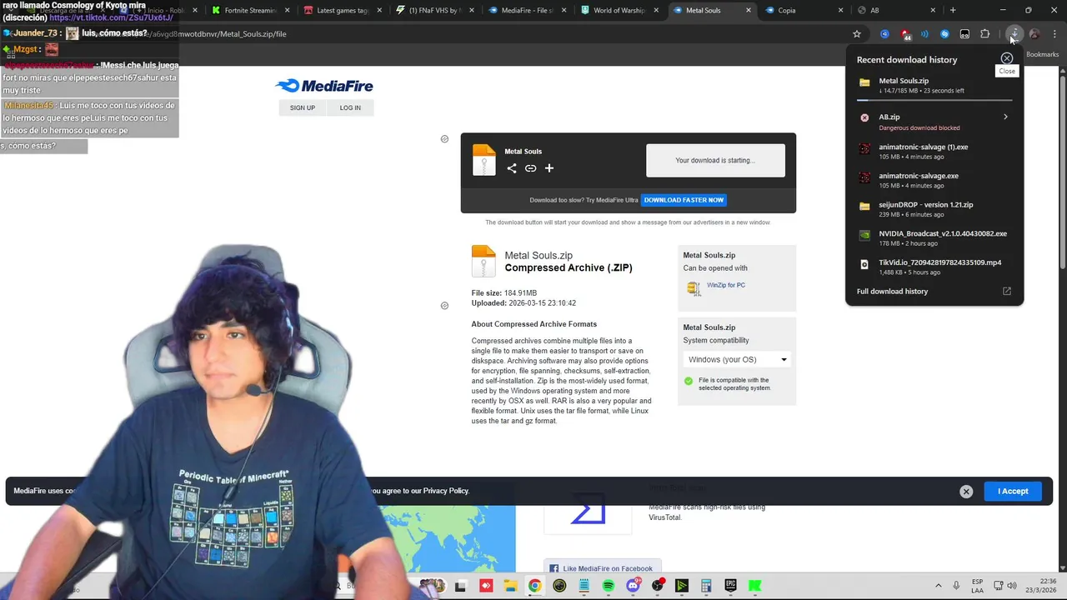Click the ESP LAA language indicator

[x=977, y=586]
